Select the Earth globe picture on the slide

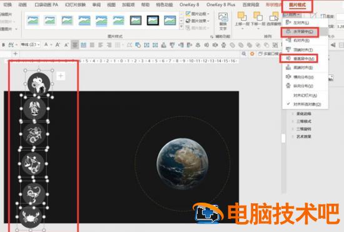[x=183, y=164]
